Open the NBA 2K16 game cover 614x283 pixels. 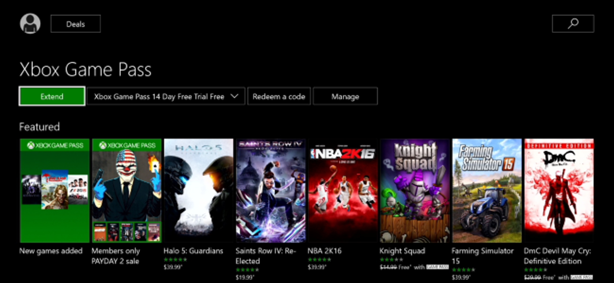[342, 190]
